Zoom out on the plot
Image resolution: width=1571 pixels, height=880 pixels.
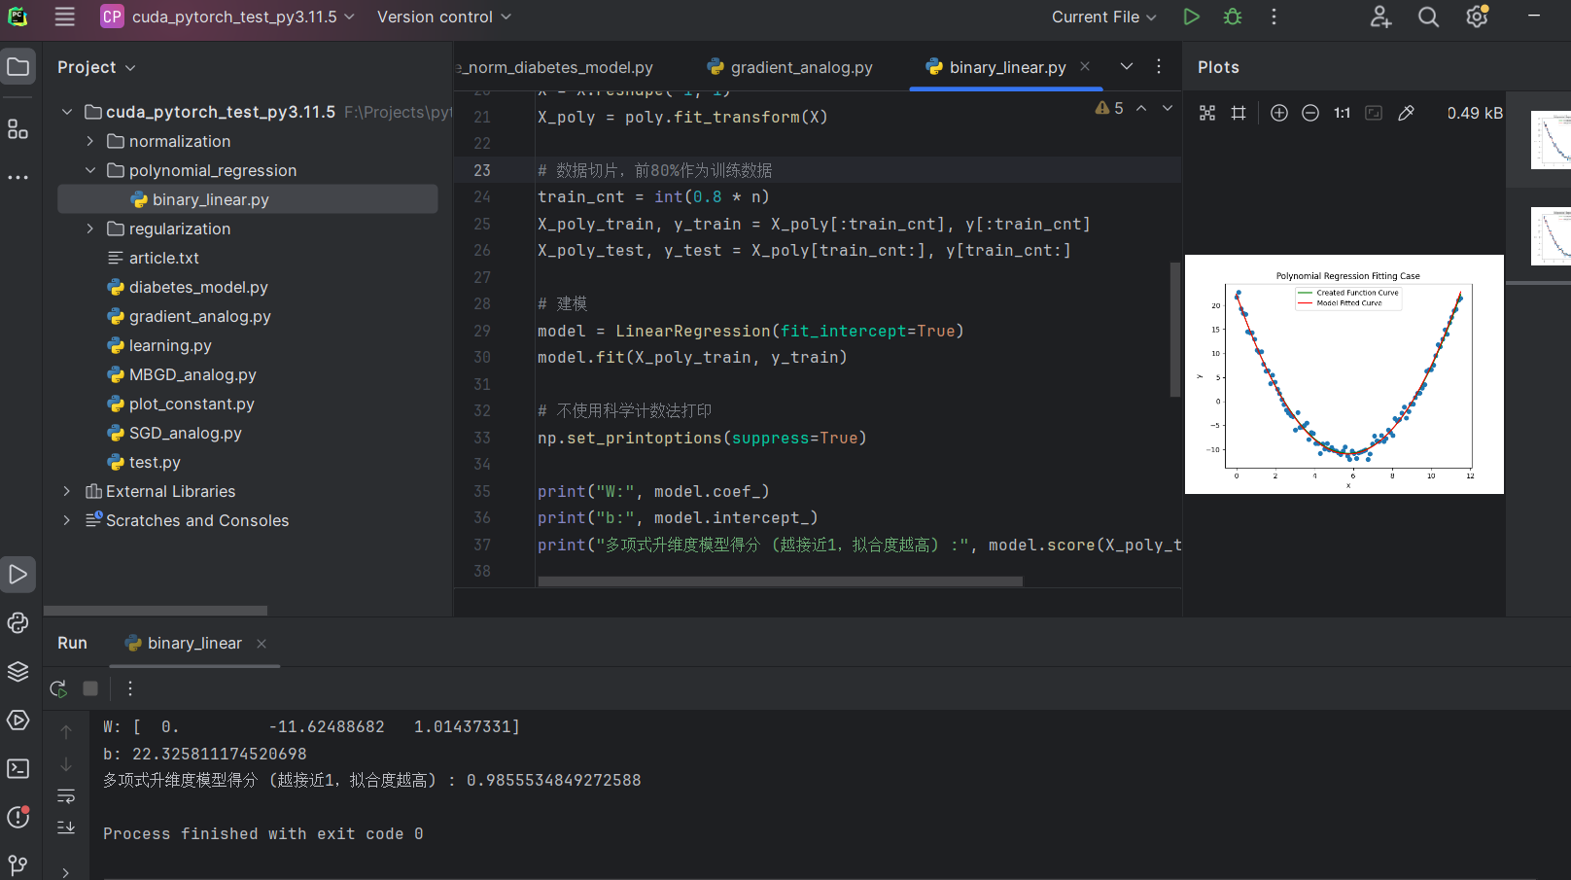1310,113
